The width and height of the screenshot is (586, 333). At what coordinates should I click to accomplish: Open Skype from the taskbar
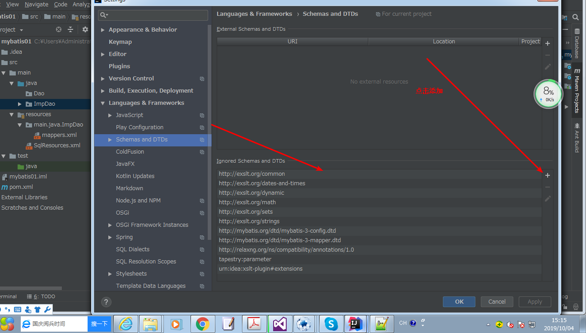(x=331, y=324)
